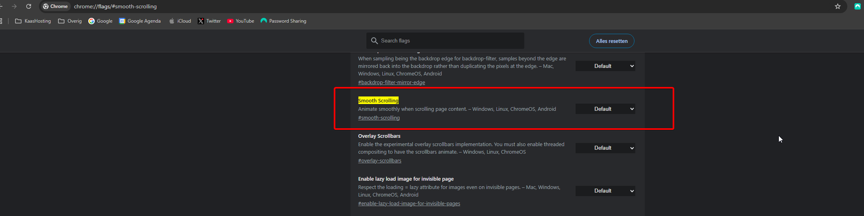This screenshot has height=216, width=864.
Task: Click the Alles resetten button
Action: [x=611, y=41]
